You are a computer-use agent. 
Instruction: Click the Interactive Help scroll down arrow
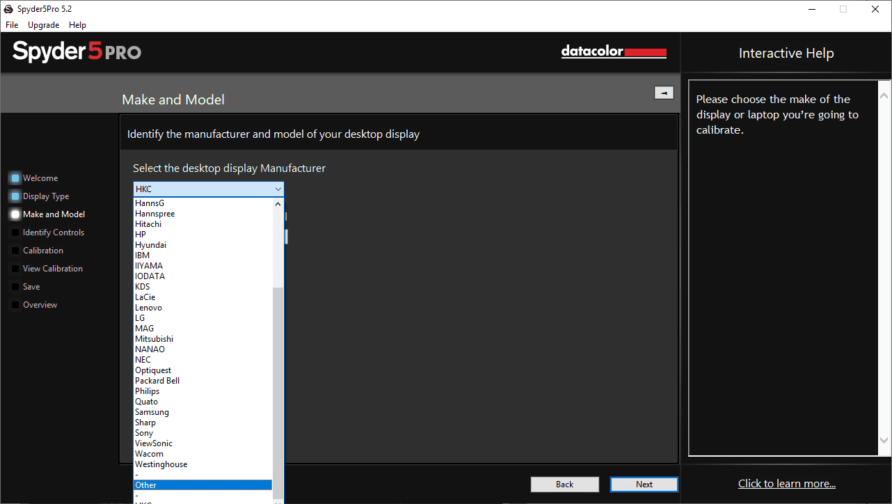pos(884,440)
